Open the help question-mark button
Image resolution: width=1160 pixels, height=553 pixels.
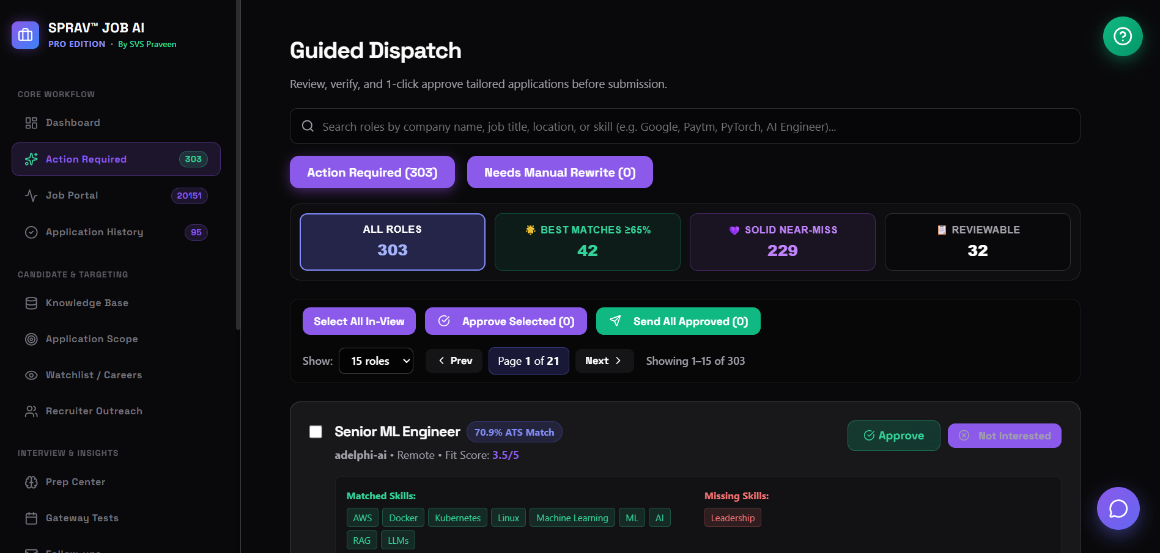(x=1123, y=36)
